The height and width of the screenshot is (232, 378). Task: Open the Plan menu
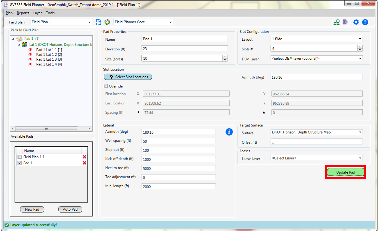9,13
